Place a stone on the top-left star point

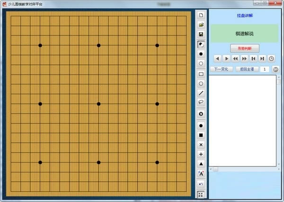coord(40,46)
